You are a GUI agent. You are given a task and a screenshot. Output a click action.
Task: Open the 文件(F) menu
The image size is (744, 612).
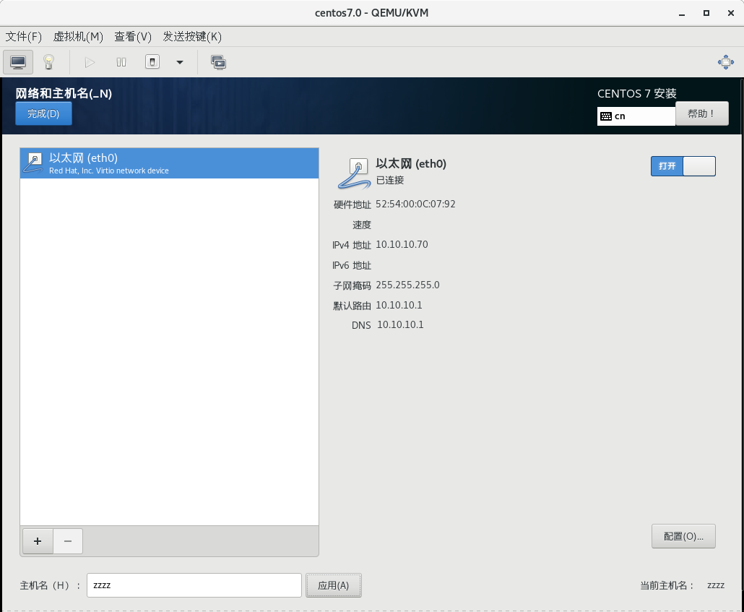click(23, 37)
